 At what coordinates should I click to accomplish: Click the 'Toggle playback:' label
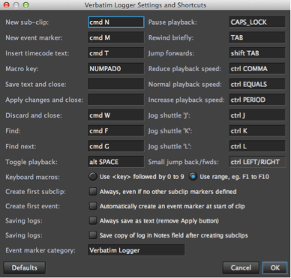click(x=31, y=162)
